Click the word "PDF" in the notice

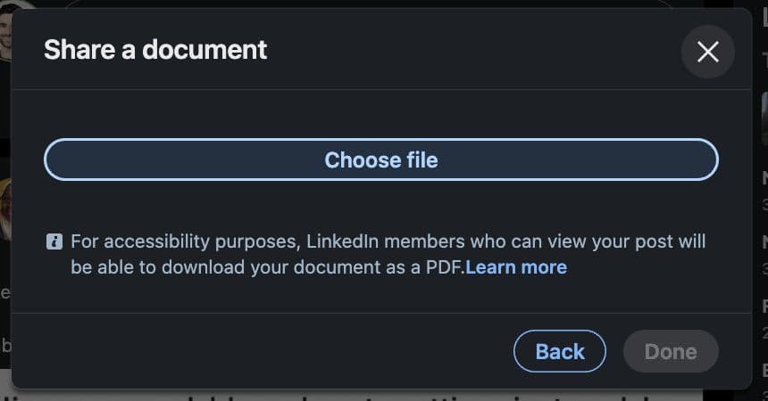(x=445, y=267)
